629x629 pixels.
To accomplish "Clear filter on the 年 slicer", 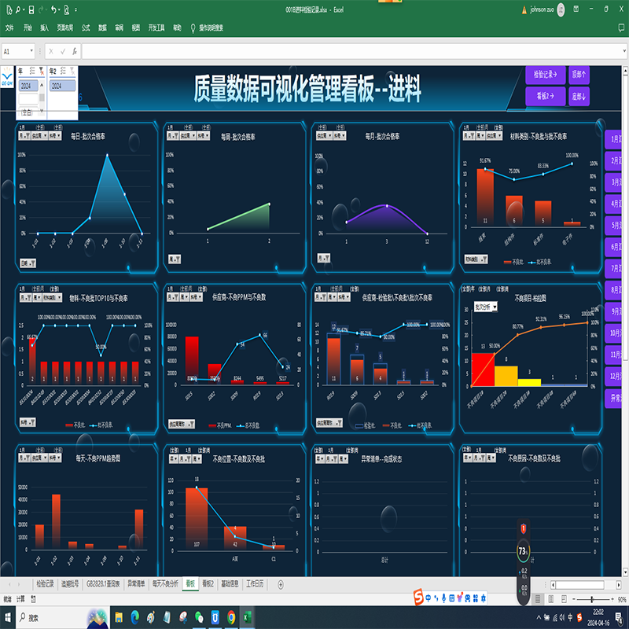I will tap(42, 71).
